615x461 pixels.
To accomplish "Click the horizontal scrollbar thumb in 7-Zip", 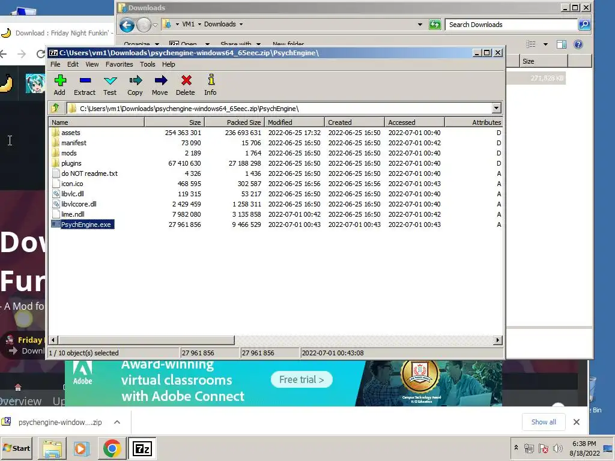I will [147, 340].
